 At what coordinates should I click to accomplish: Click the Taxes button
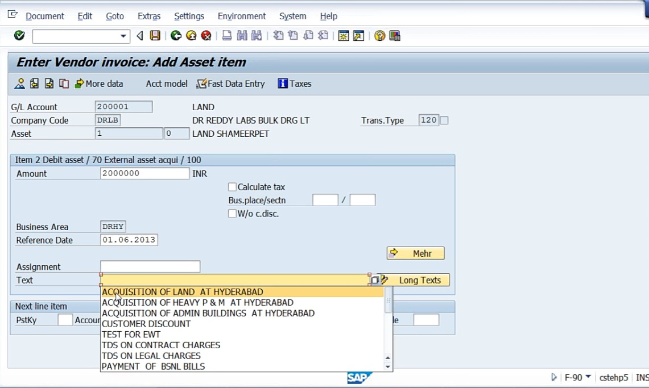point(295,84)
